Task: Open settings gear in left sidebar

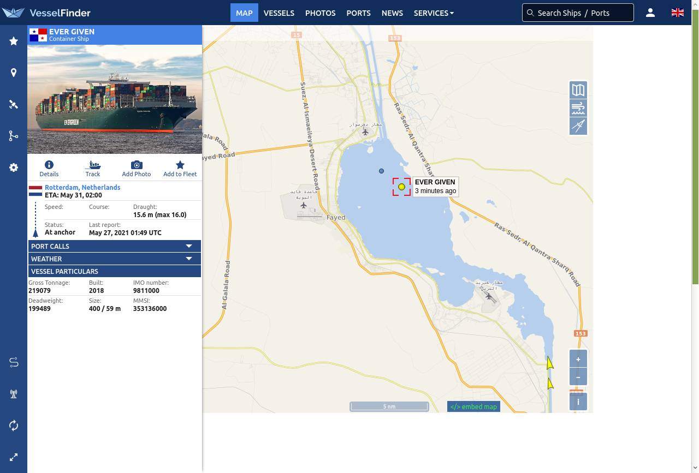Action: (x=14, y=167)
